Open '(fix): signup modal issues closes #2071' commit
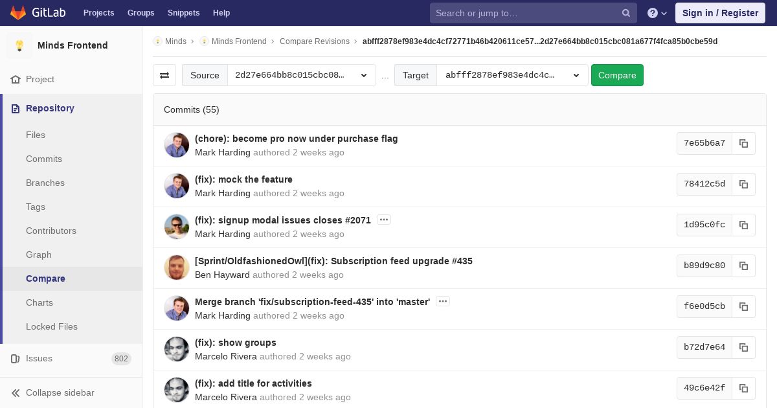 click(x=283, y=220)
